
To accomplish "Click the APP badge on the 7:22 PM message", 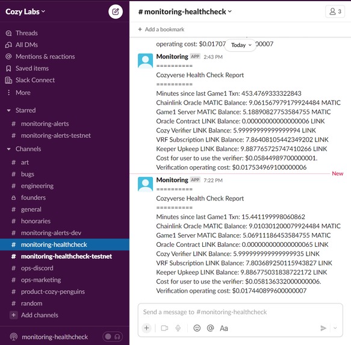I will pos(195,180).
